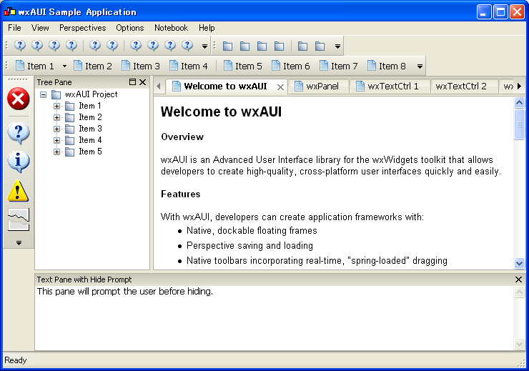Open the overflow arrow under the left vertical toolbar
Image resolution: width=529 pixels, height=371 pixels.
coord(19,242)
